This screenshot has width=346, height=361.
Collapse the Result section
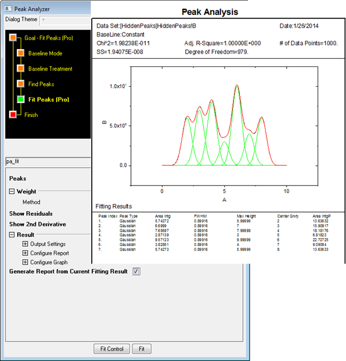tap(12, 235)
